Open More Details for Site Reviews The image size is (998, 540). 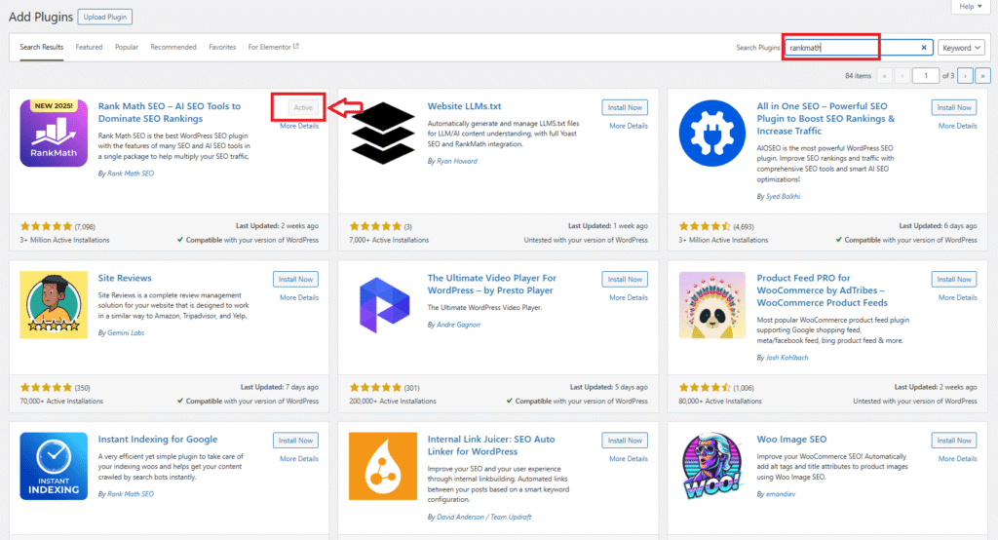pyautogui.click(x=299, y=297)
